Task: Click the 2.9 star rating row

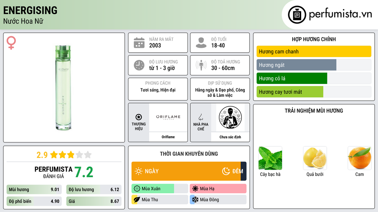Action: click(x=64, y=155)
